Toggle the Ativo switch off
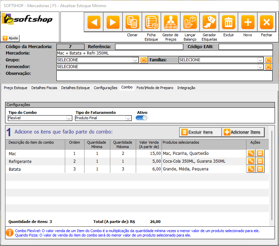 click(x=142, y=118)
